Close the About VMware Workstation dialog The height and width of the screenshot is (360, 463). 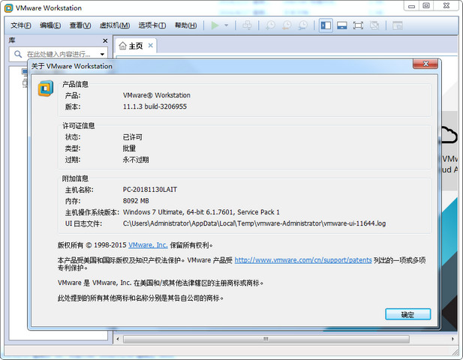click(x=425, y=64)
